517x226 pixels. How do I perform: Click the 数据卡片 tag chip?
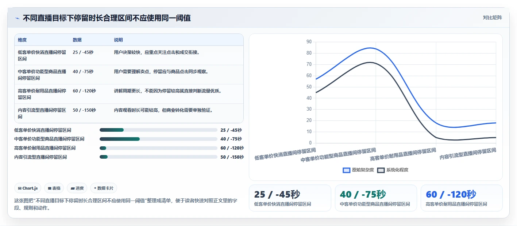tap(104, 188)
